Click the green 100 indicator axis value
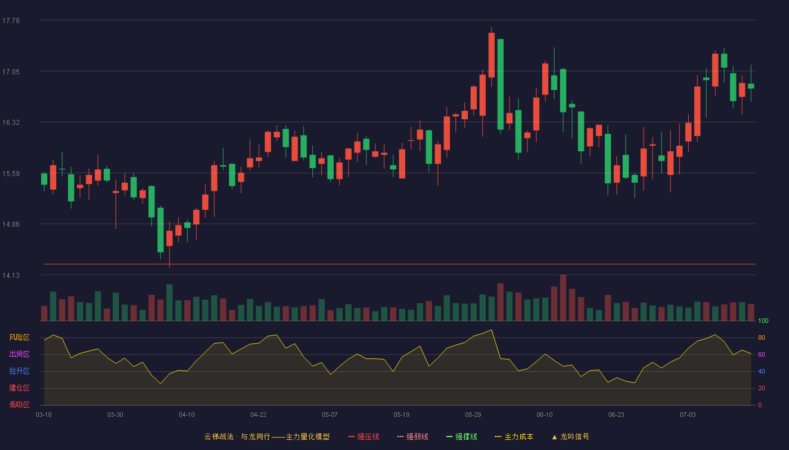This screenshot has height=450, width=789. pyautogui.click(x=763, y=321)
